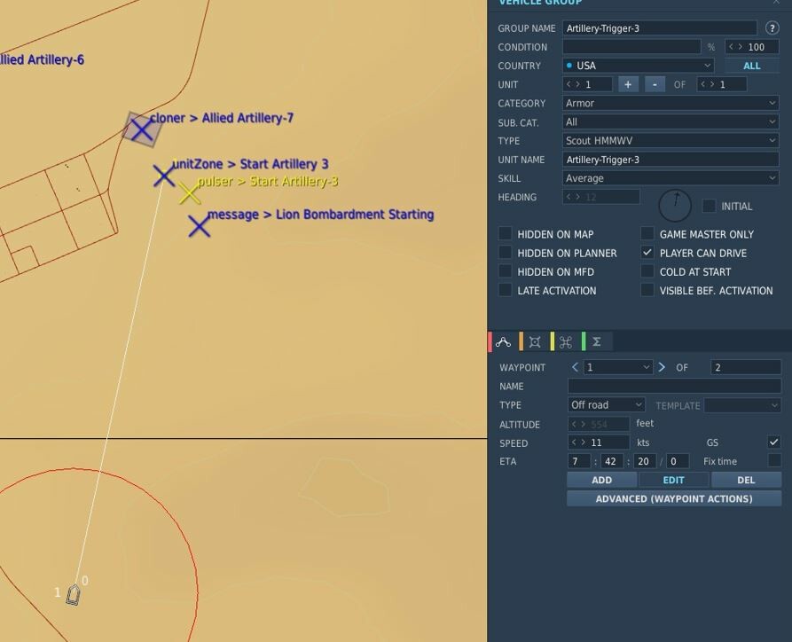
Task: Open the help question mark icon
Action: (x=772, y=28)
